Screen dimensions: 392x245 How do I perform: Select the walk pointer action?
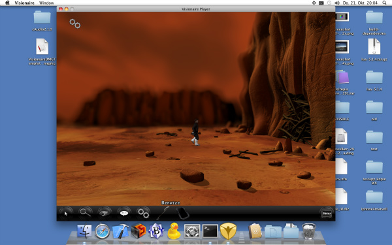click(x=66, y=213)
